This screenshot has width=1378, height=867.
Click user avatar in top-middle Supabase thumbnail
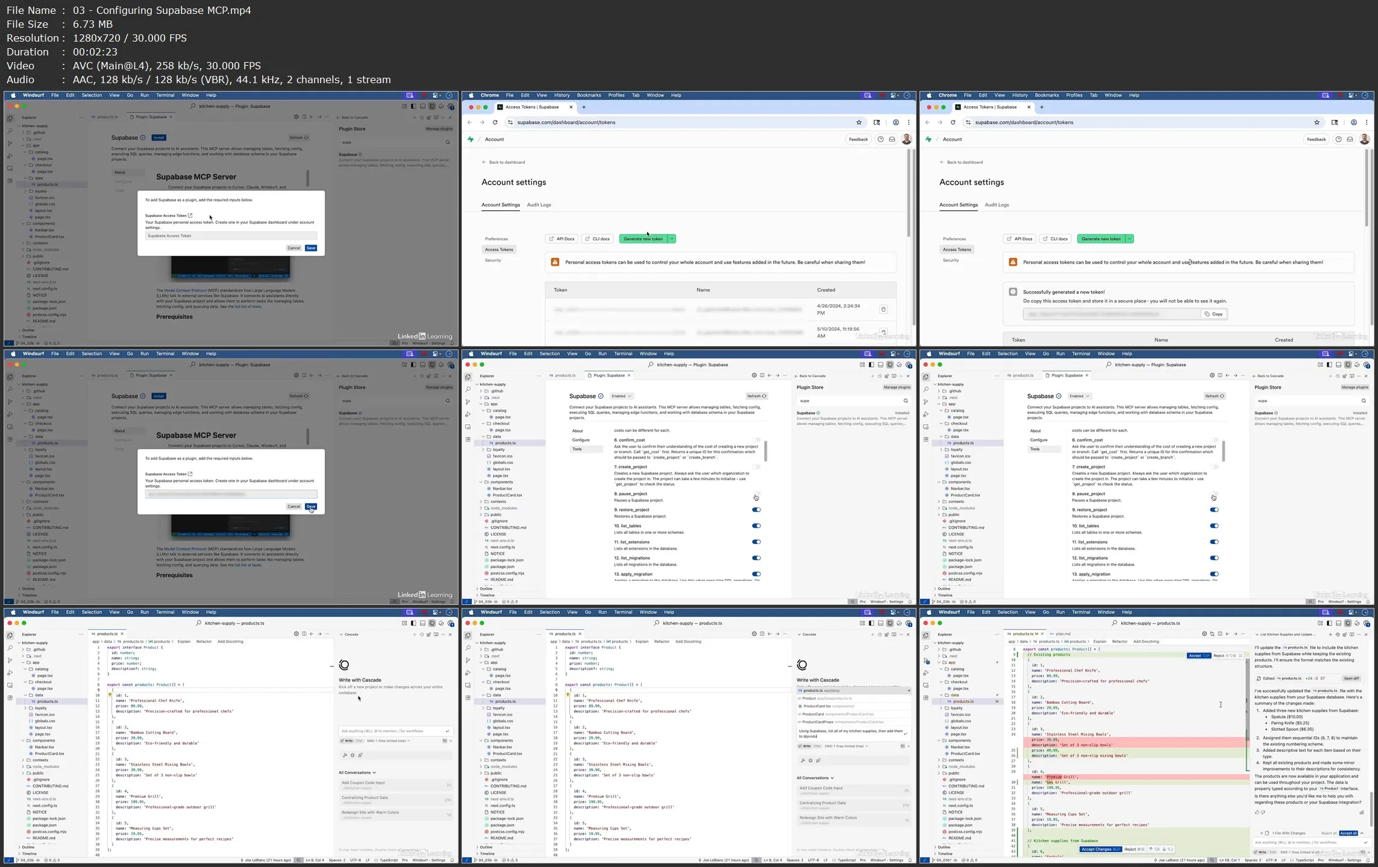click(906, 139)
